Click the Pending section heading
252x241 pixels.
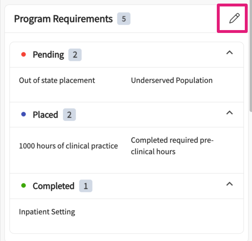click(x=48, y=55)
